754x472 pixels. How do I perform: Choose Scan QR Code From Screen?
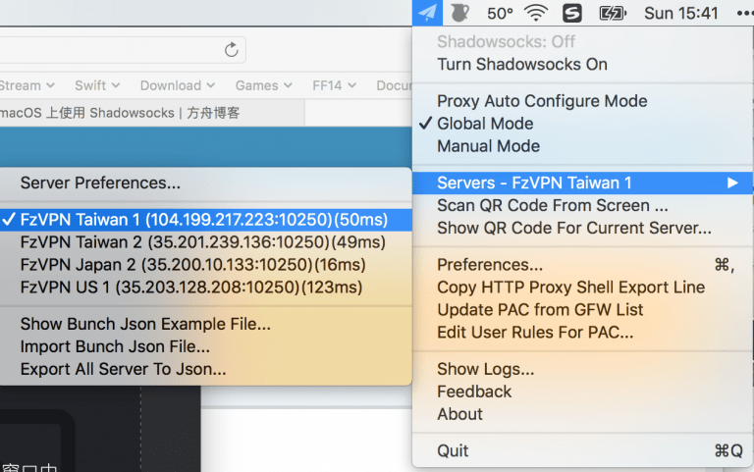tap(583, 206)
